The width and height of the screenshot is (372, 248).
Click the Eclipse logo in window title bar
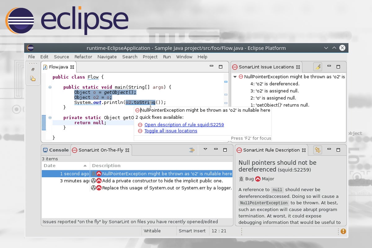30,48
